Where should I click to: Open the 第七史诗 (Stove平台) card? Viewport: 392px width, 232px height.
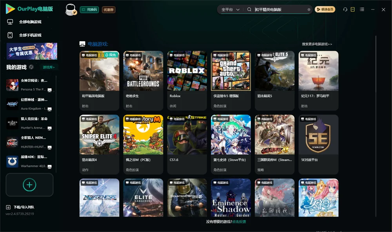231,145
